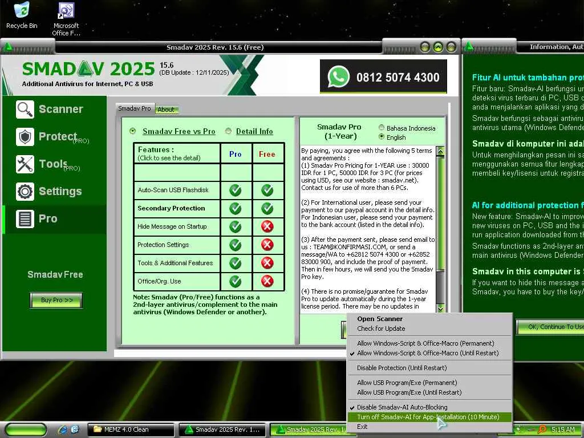Click Free checkmark for Auto-Scan USB Flashdisk
Screen dimensions: 584x438
[267, 190]
